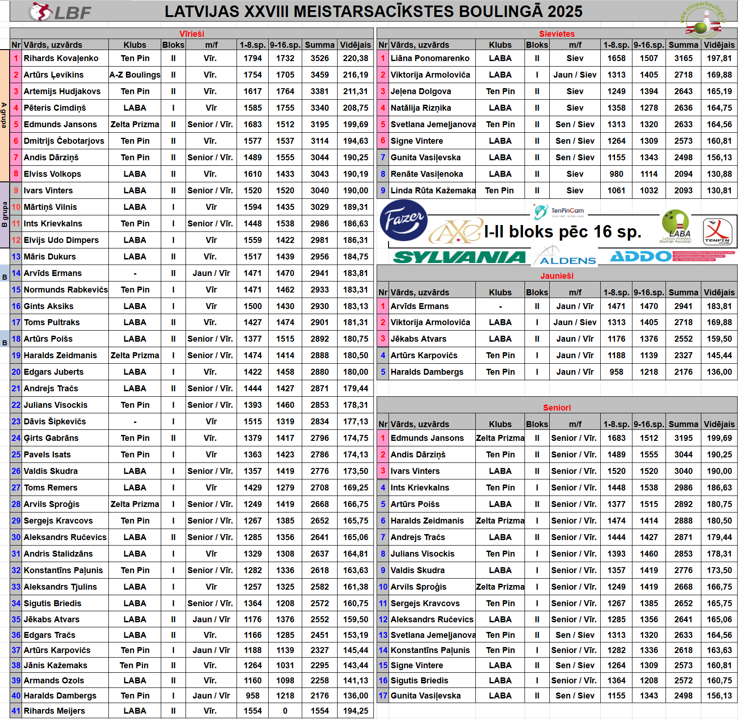Click the LBF logo at top left
Image resolution: width=739 pixels, height=721 pixels.
[60, 12]
